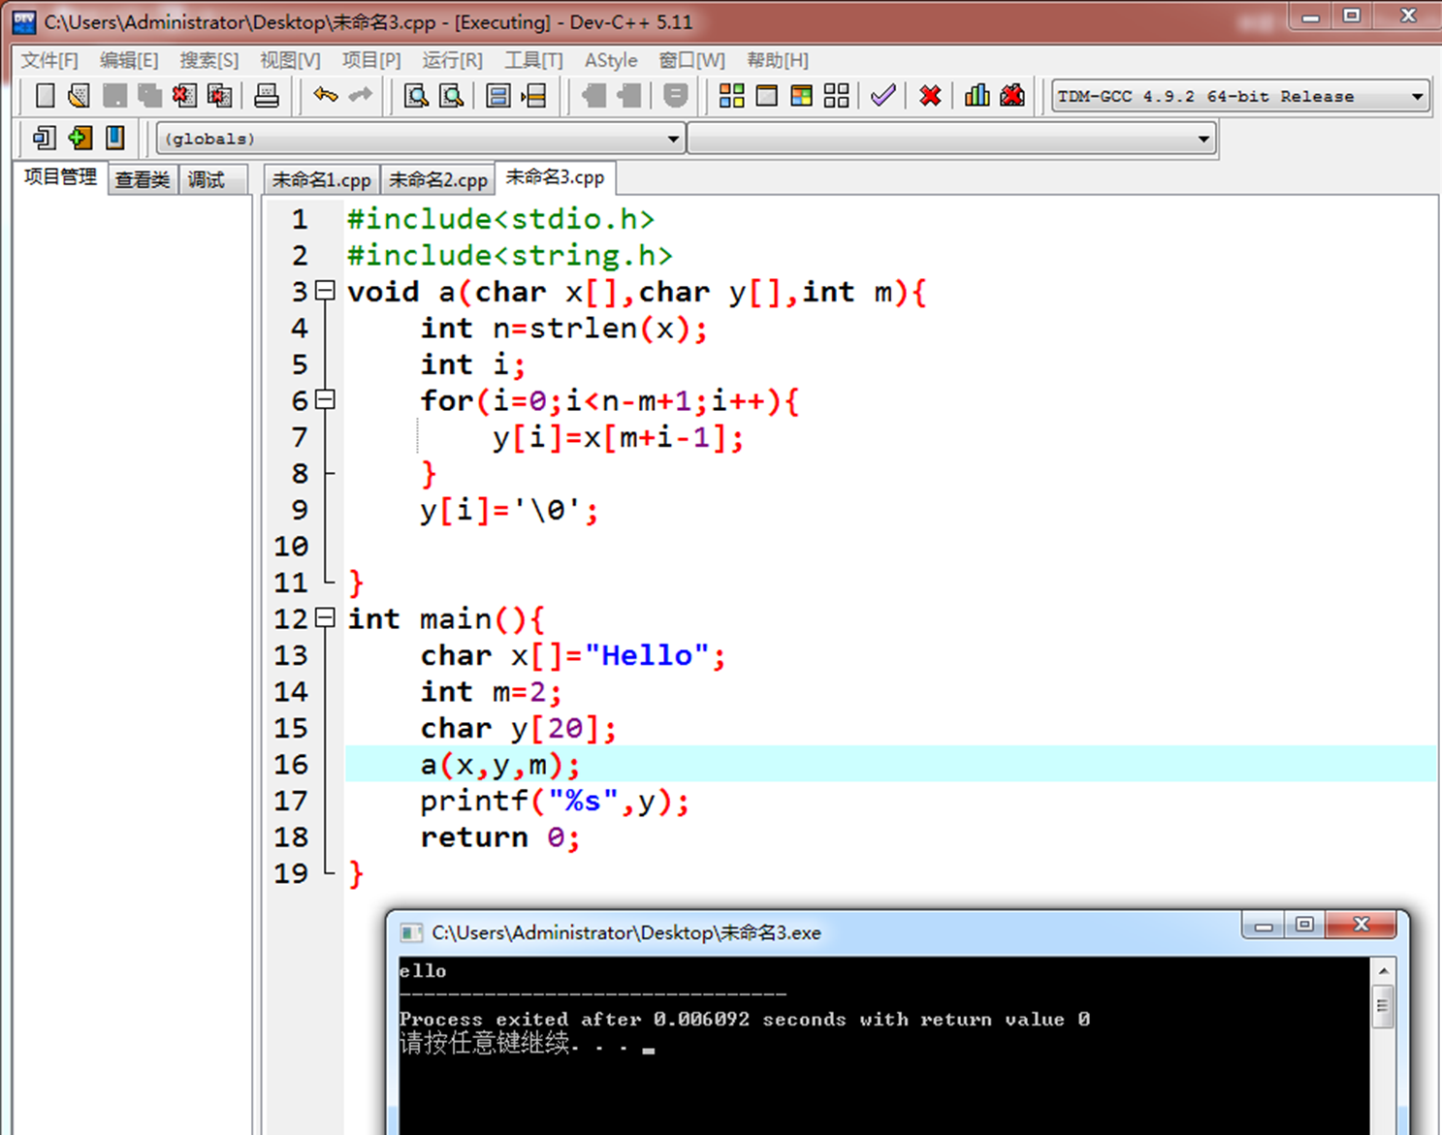The width and height of the screenshot is (1442, 1135).
Task: Undo the last edit using toolbar arrow
Action: [x=326, y=95]
